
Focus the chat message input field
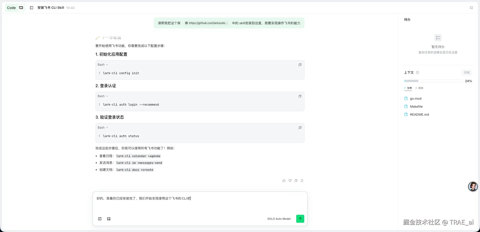pyautogui.click(x=200, y=203)
